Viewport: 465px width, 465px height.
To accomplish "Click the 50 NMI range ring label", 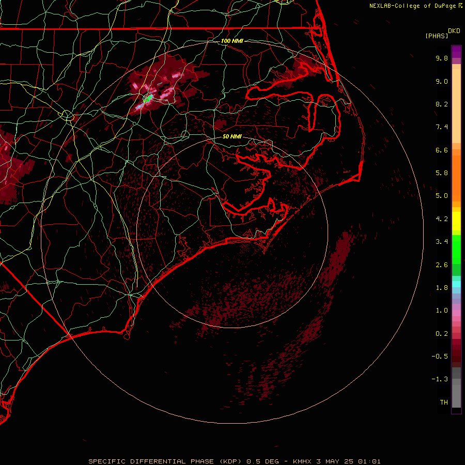I will [232, 136].
